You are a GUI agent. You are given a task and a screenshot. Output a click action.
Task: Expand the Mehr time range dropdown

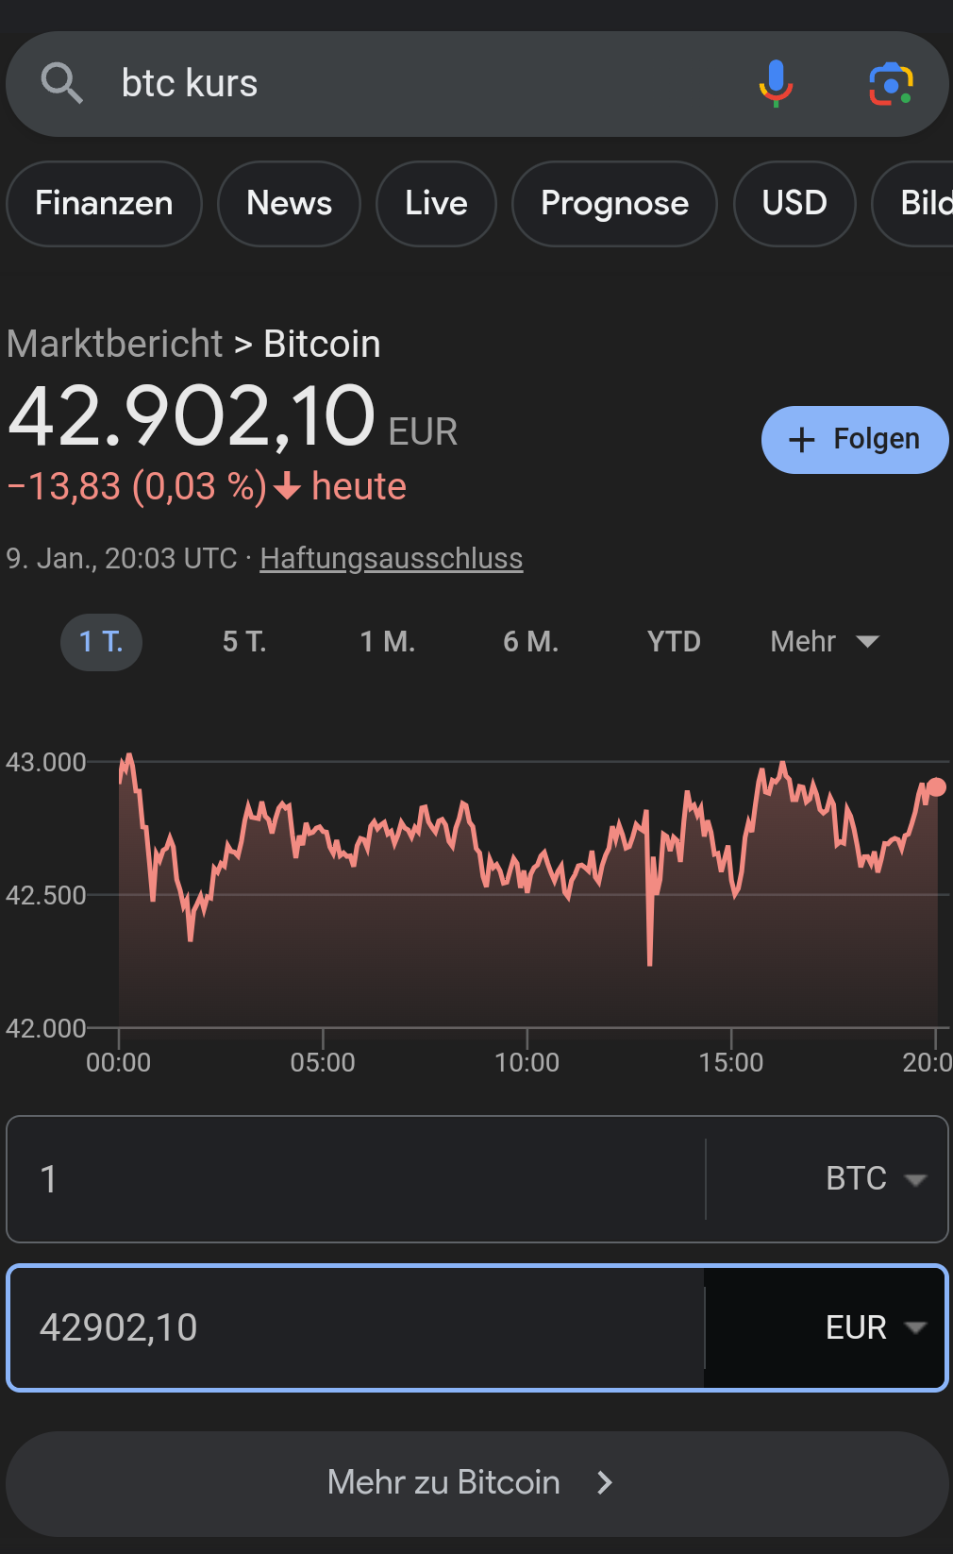pyautogui.click(x=824, y=642)
